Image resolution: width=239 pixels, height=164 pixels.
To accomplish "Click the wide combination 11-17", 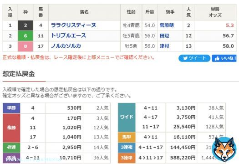I will (151, 127).
